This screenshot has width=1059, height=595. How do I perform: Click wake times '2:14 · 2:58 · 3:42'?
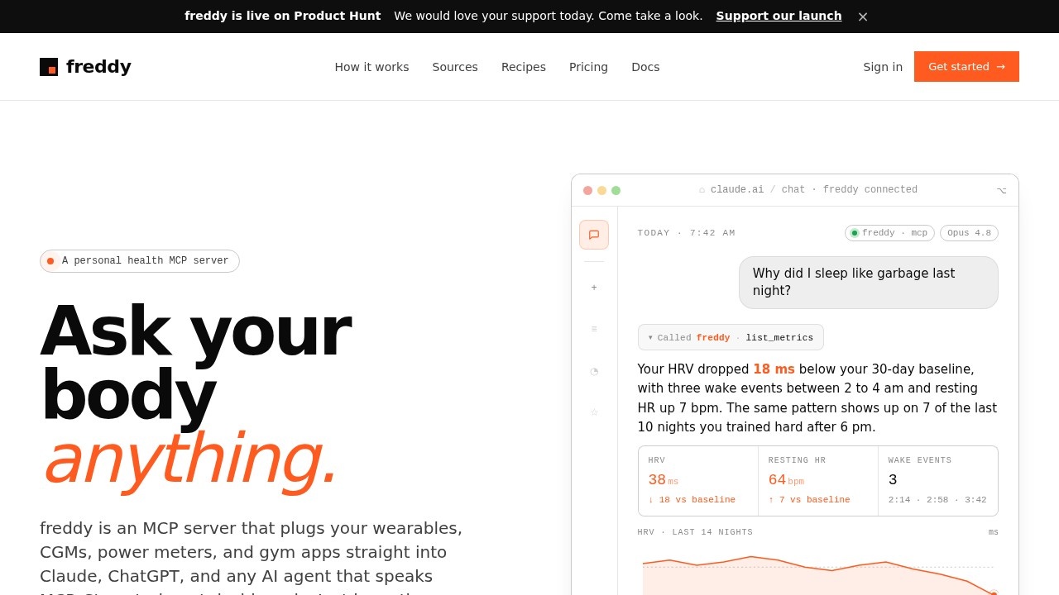937,500
